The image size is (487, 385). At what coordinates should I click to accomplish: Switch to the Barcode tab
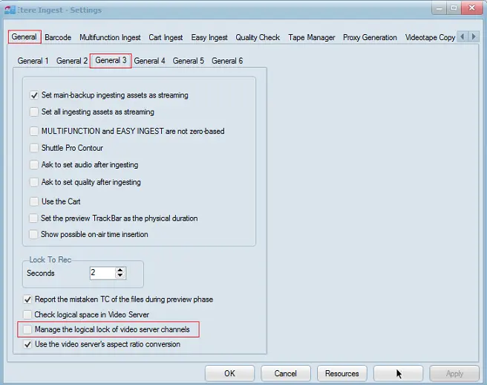pos(58,37)
